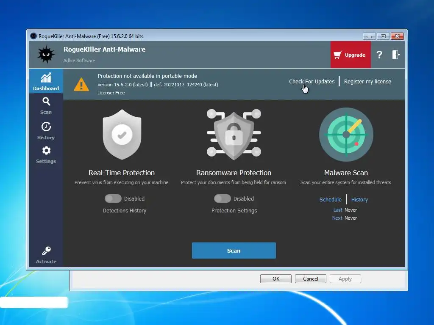Click the 'version 15.6.2.0 (latest)' text

click(122, 85)
